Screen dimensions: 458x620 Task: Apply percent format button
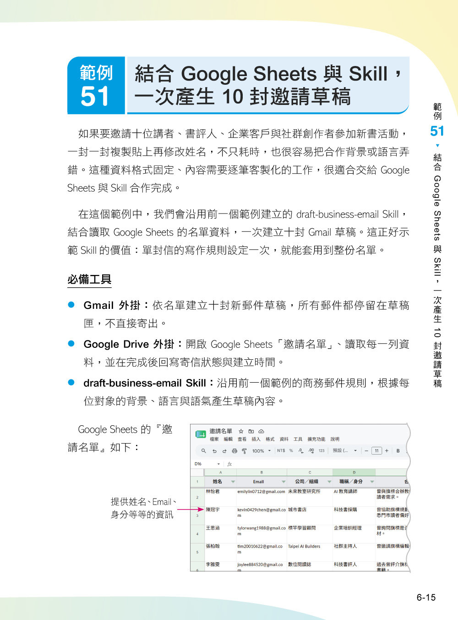click(291, 451)
